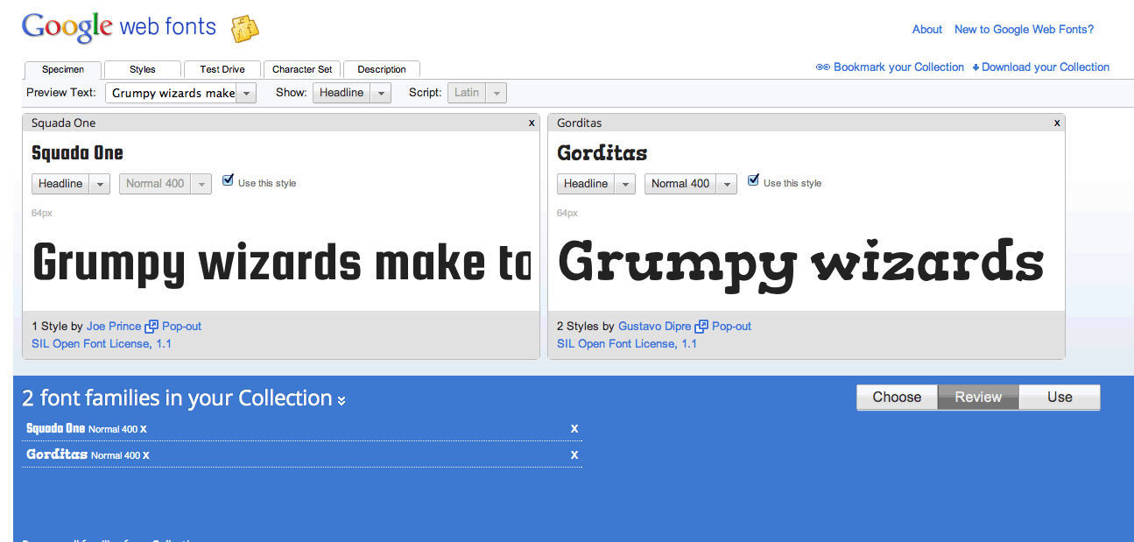Click the 1 Style by text
Image resolution: width=1134 pixels, height=542 pixels.
click(57, 326)
